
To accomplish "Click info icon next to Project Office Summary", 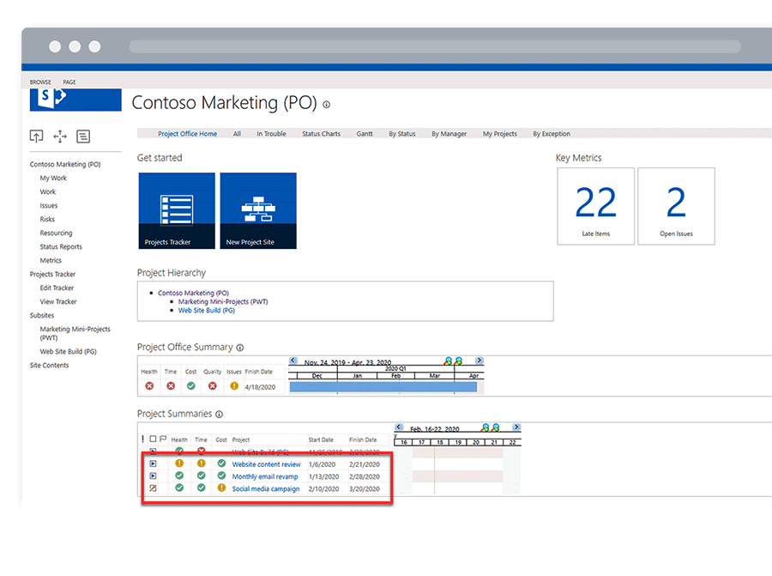I will tap(240, 348).
